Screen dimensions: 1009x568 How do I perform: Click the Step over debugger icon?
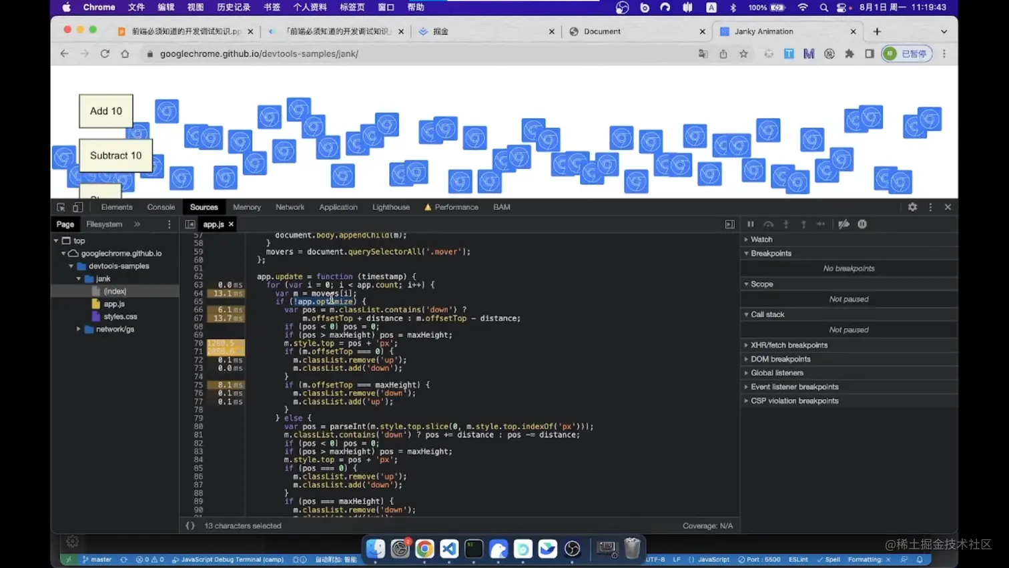pyautogui.click(x=768, y=224)
